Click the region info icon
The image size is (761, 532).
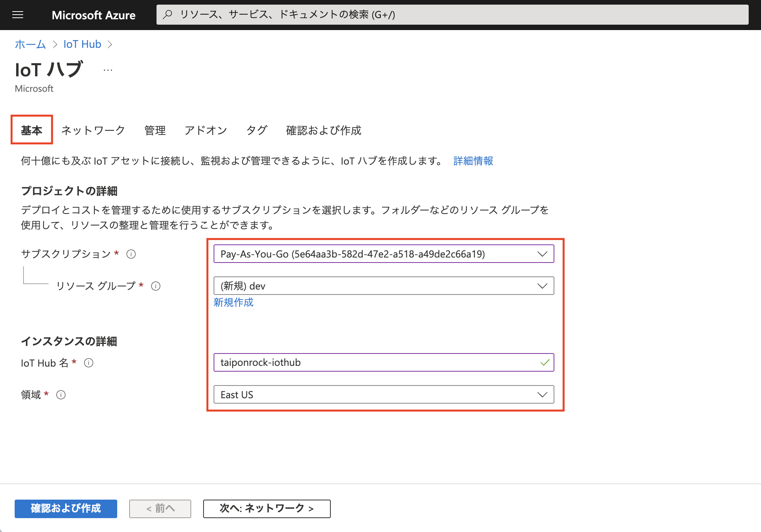point(61,395)
